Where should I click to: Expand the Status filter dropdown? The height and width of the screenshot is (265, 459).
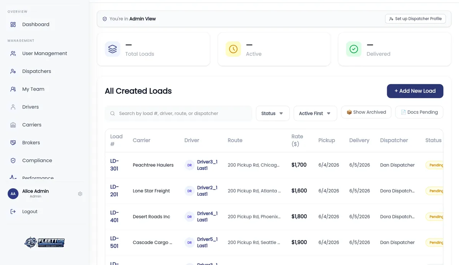click(x=272, y=113)
